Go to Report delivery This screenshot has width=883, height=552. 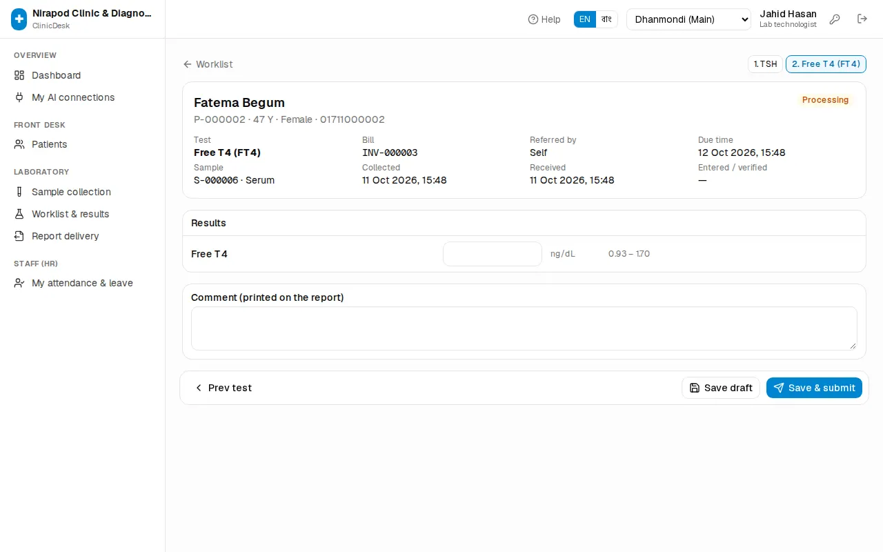(x=83, y=236)
